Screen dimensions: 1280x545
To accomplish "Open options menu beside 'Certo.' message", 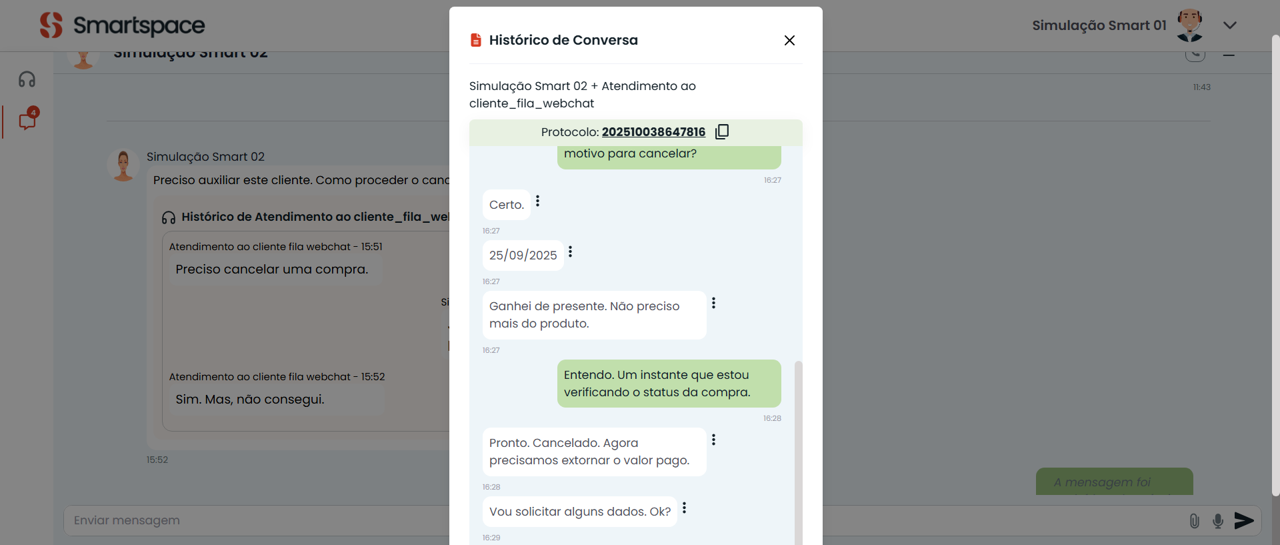I will click(537, 201).
